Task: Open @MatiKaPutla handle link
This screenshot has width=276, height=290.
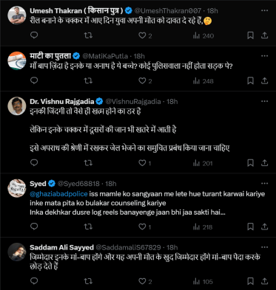Action: [105, 56]
